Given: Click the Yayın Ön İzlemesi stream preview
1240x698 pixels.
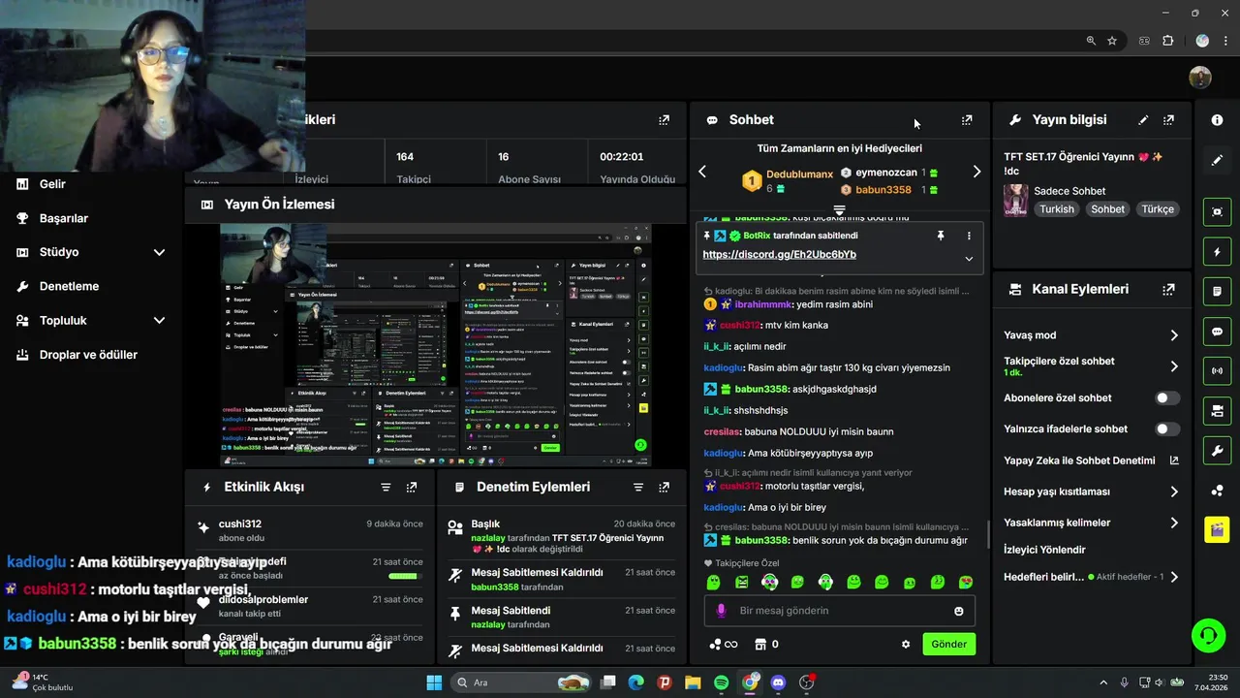Looking at the screenshot, I should tap(436, 346).
